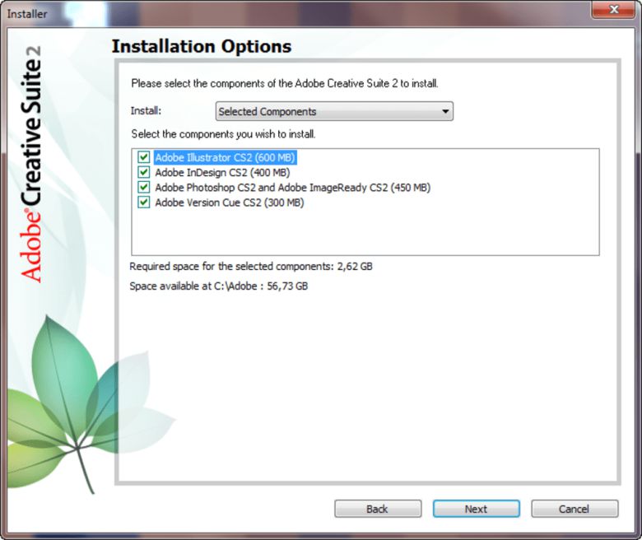Expand the Install dropdown arrow
The image size is (642, 540).
[444, 112]
